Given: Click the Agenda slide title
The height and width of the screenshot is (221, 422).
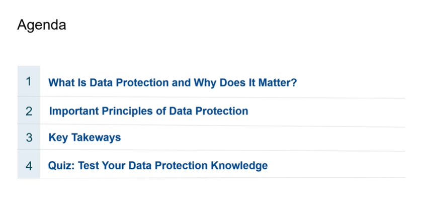Looking at the screenshot, I should (x=41, y=25).
